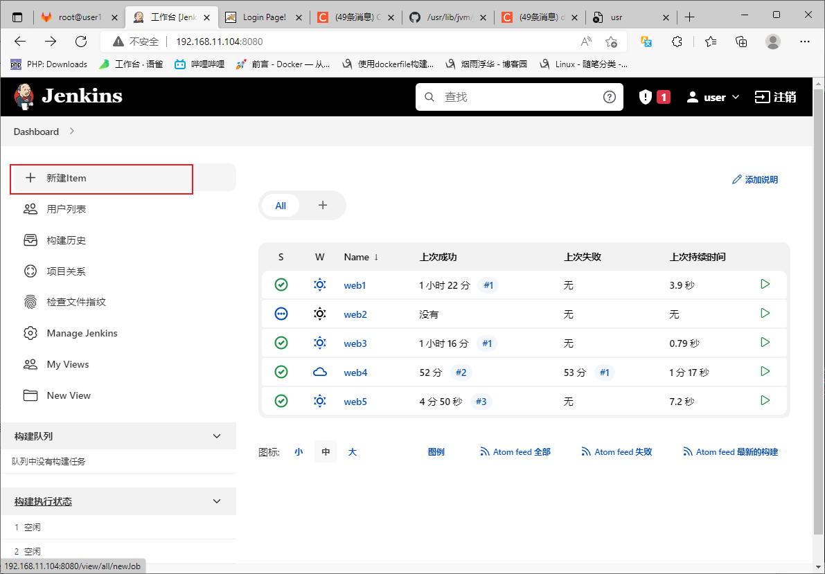Click the web2 sunny weather icon
Image resolution: width=825 pixels, height=574 pixels.
click(x=320, y=314)
